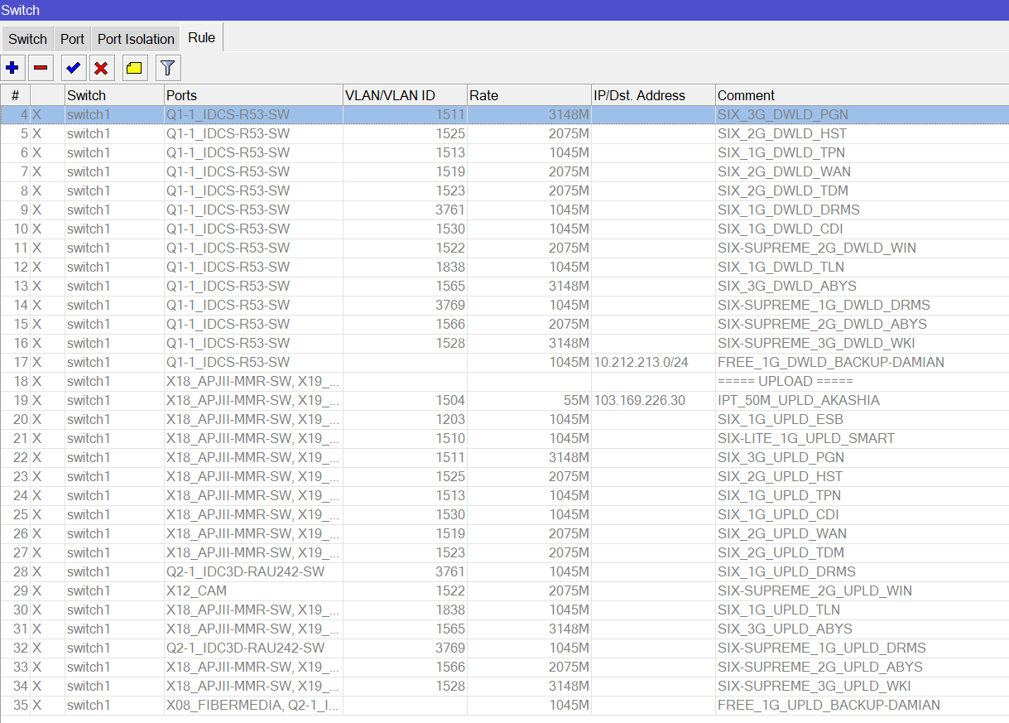Viewport: 1009px width, 723px height.
Task: Select row SIX-SUPREME_2G_UPLD_ABYS
Action: [504, 667]
